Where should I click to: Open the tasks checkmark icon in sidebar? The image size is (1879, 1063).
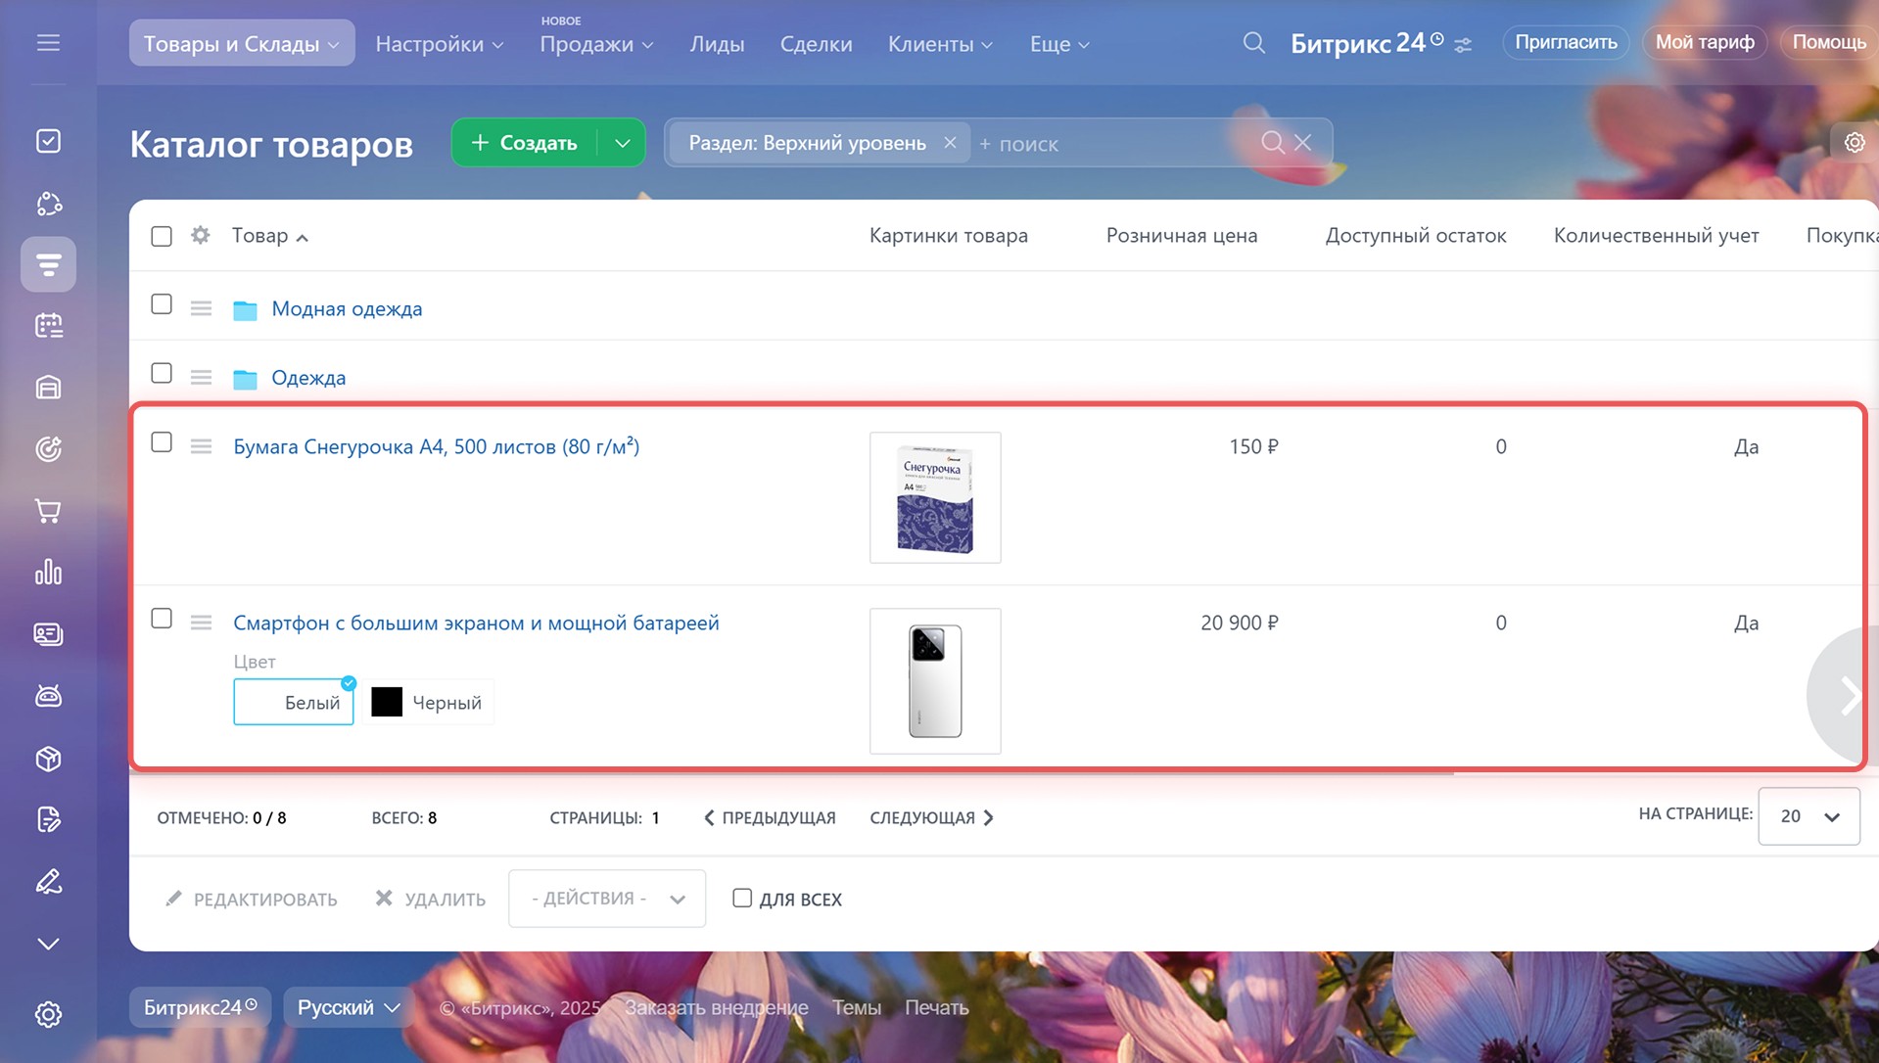(x=48, y=141)
